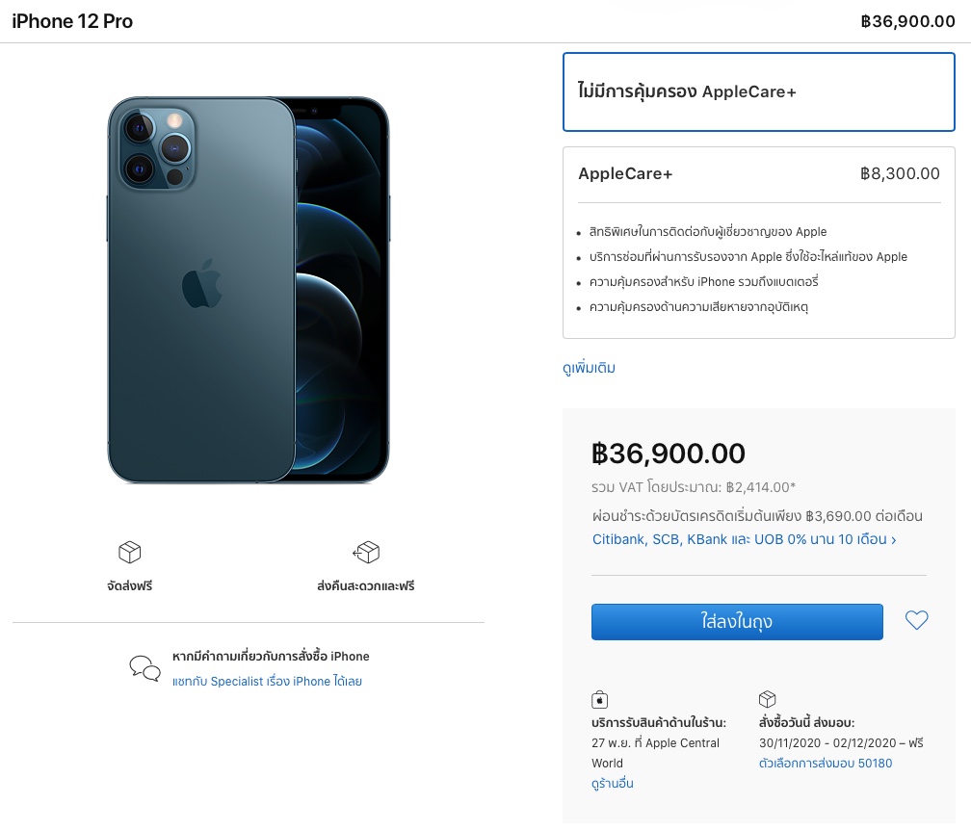Chat with a Specialist about iPhone
The width and height of the screenshot is (971, 830).
click(267, 682)
